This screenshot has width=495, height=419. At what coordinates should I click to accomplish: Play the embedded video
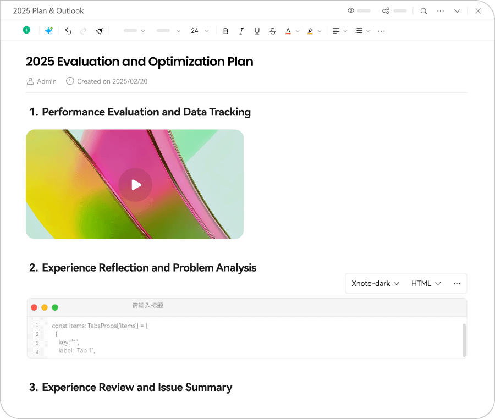(135, 185)
